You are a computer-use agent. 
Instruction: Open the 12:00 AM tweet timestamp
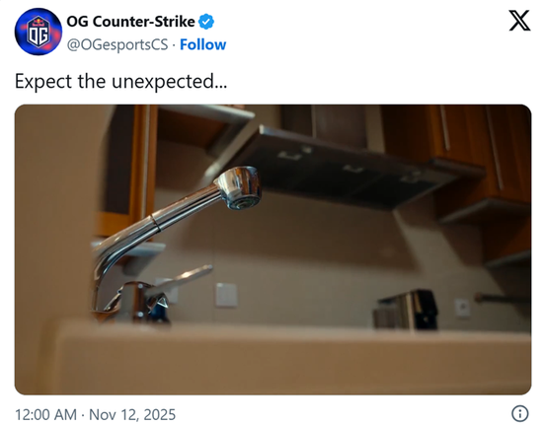point(45,414)
